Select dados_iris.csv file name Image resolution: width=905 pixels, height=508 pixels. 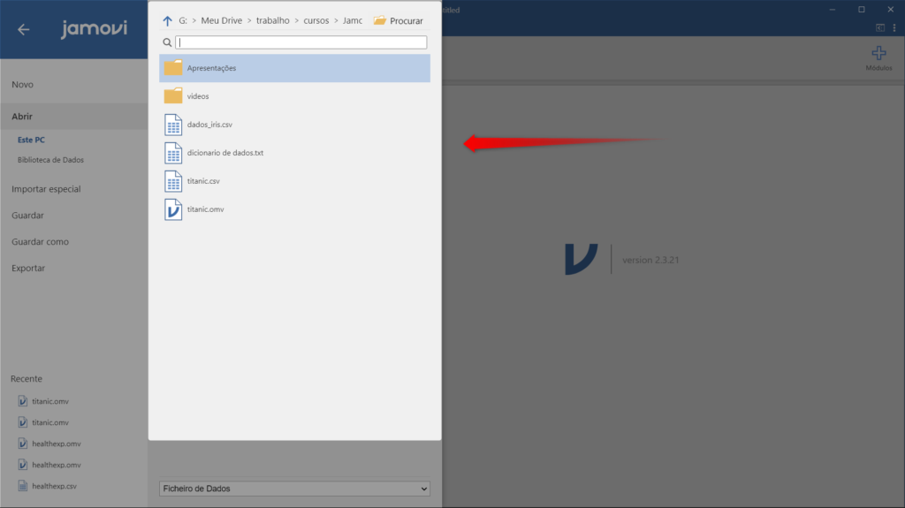[x=209, y=125]
